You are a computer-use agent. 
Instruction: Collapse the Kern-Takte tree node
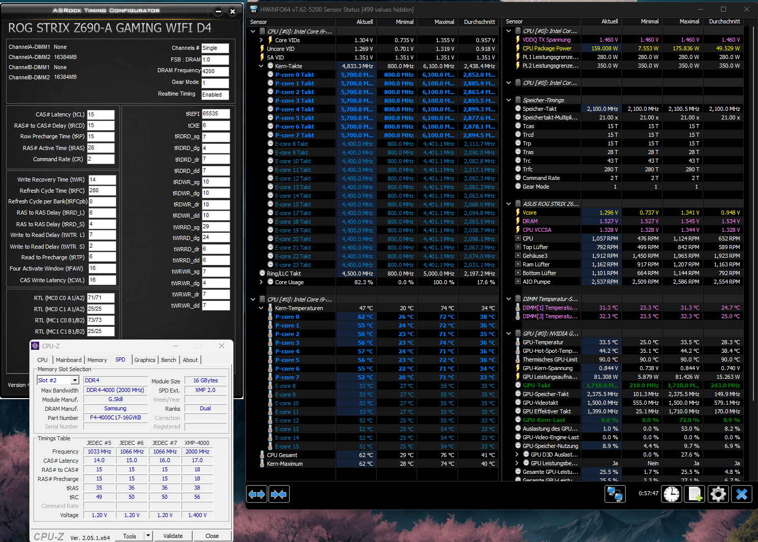[x=261, y=66]
